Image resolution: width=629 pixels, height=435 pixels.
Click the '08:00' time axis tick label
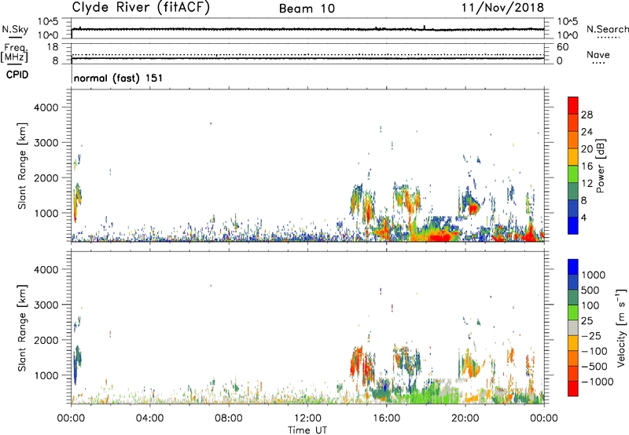(229, 419)
